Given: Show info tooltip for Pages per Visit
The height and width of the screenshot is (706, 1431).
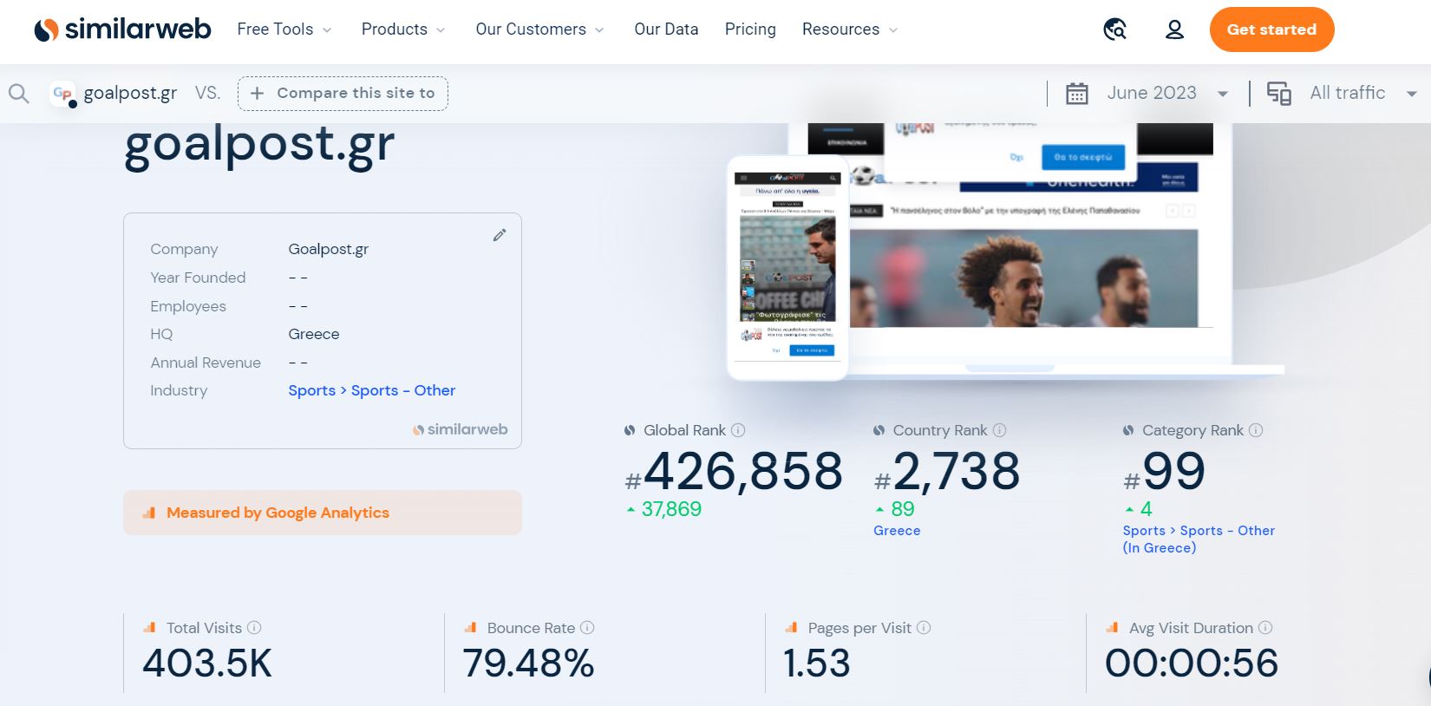Looking at the screenshot, I should 924,628.
